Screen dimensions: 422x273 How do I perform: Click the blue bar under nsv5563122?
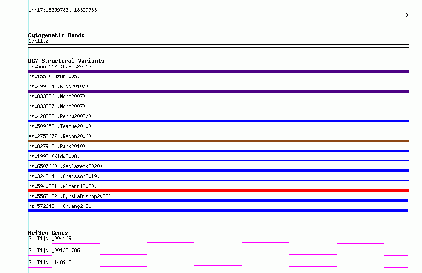[x=218, y=201]
